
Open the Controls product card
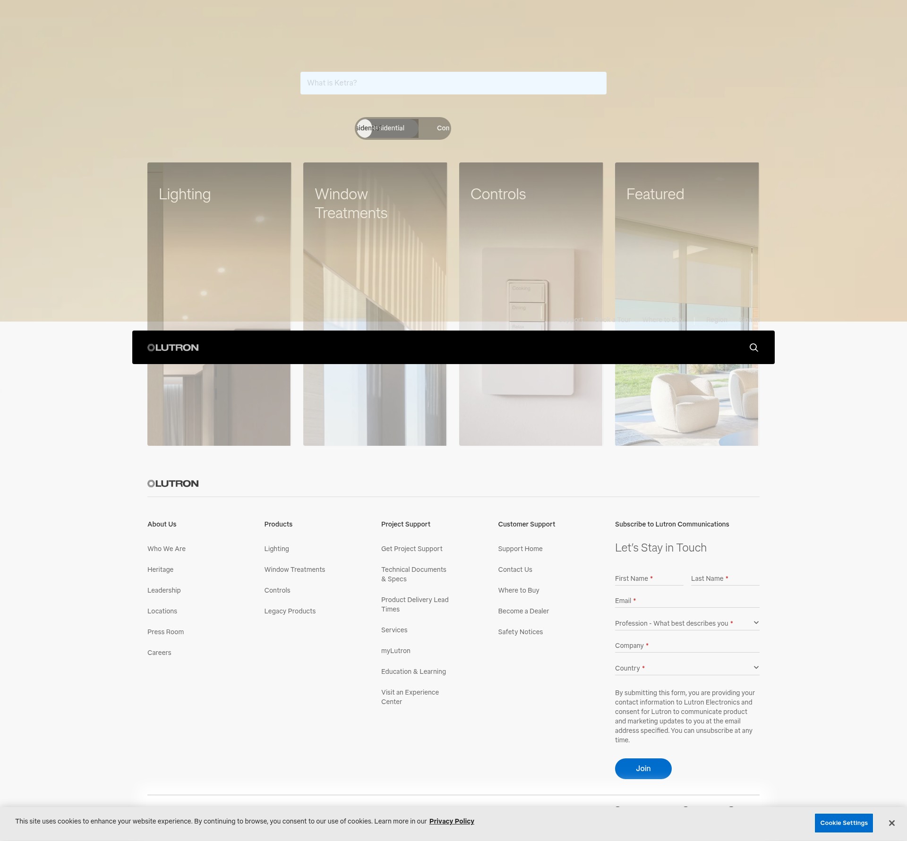click(x=531, y=304)
